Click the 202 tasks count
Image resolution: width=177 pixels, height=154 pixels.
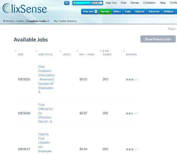105,113
